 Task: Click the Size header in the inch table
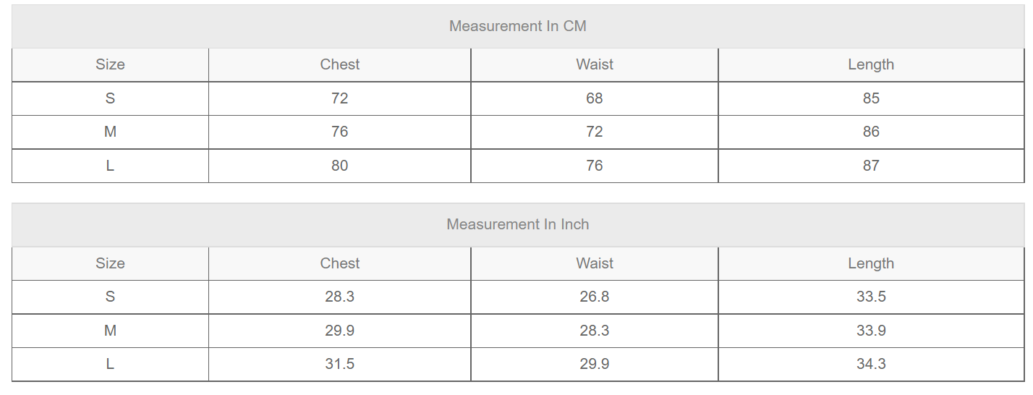click(110, 263)
